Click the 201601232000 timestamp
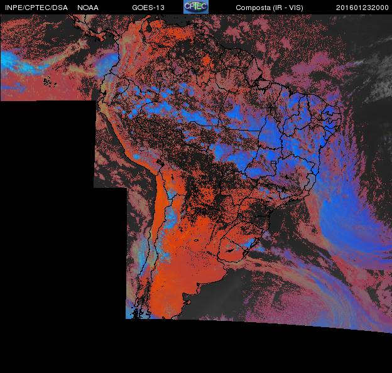 click(362, 8)
